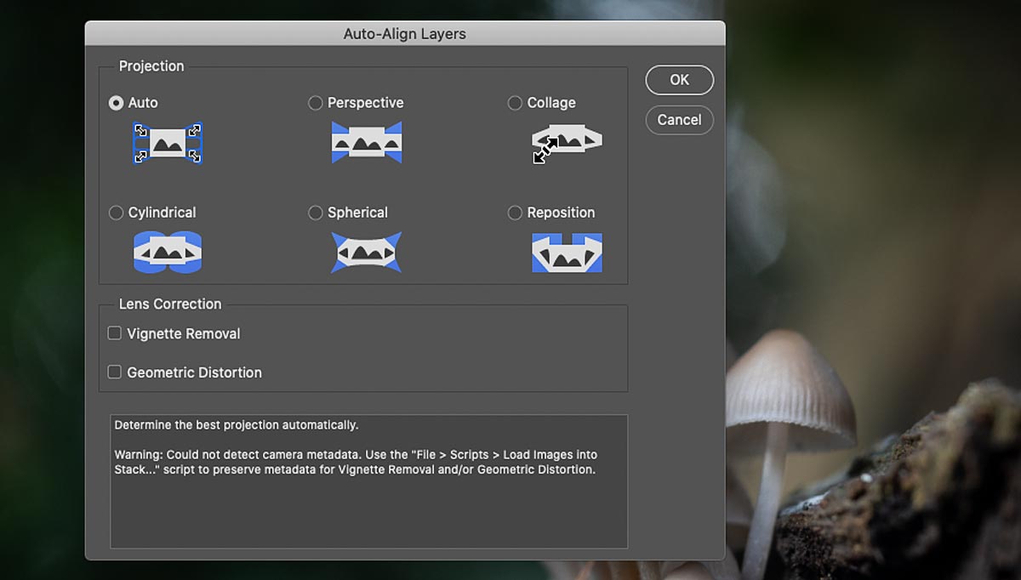Pick the Collage radio button
The image size is (1021, 580).
tap(515, 103)
